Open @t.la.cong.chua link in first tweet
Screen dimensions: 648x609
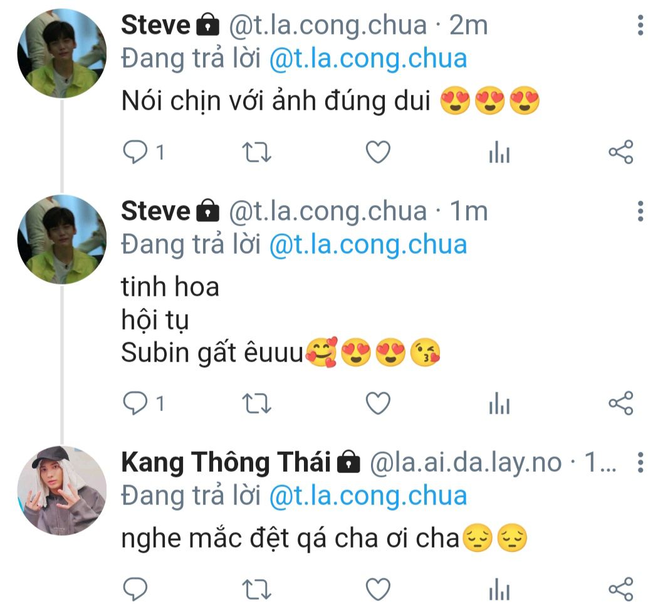(x=368, y=58)
